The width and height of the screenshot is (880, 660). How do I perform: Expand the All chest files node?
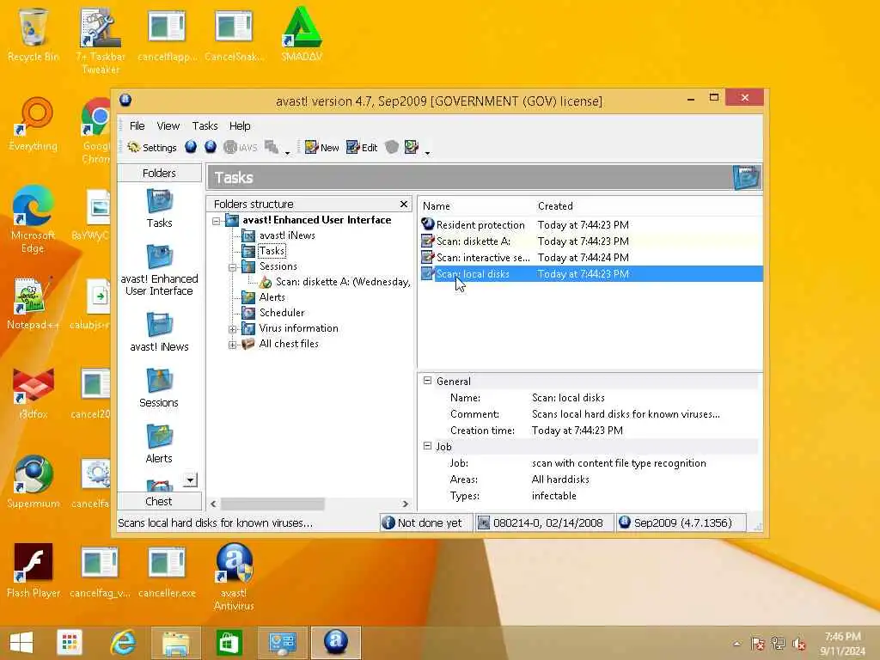[232, 345]
